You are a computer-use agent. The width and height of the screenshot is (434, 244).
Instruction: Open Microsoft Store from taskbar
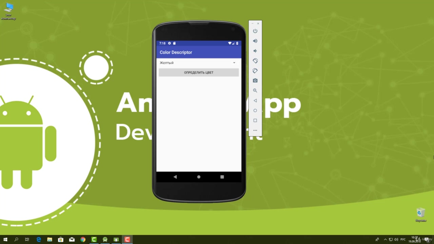coord(61,240)
